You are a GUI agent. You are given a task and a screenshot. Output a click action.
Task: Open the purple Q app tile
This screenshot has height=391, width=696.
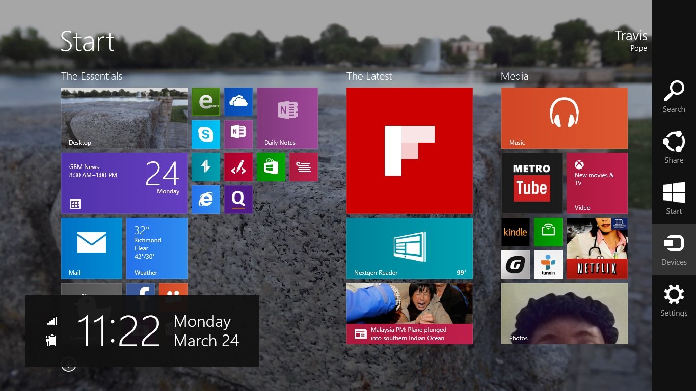(x=238, y=200)
